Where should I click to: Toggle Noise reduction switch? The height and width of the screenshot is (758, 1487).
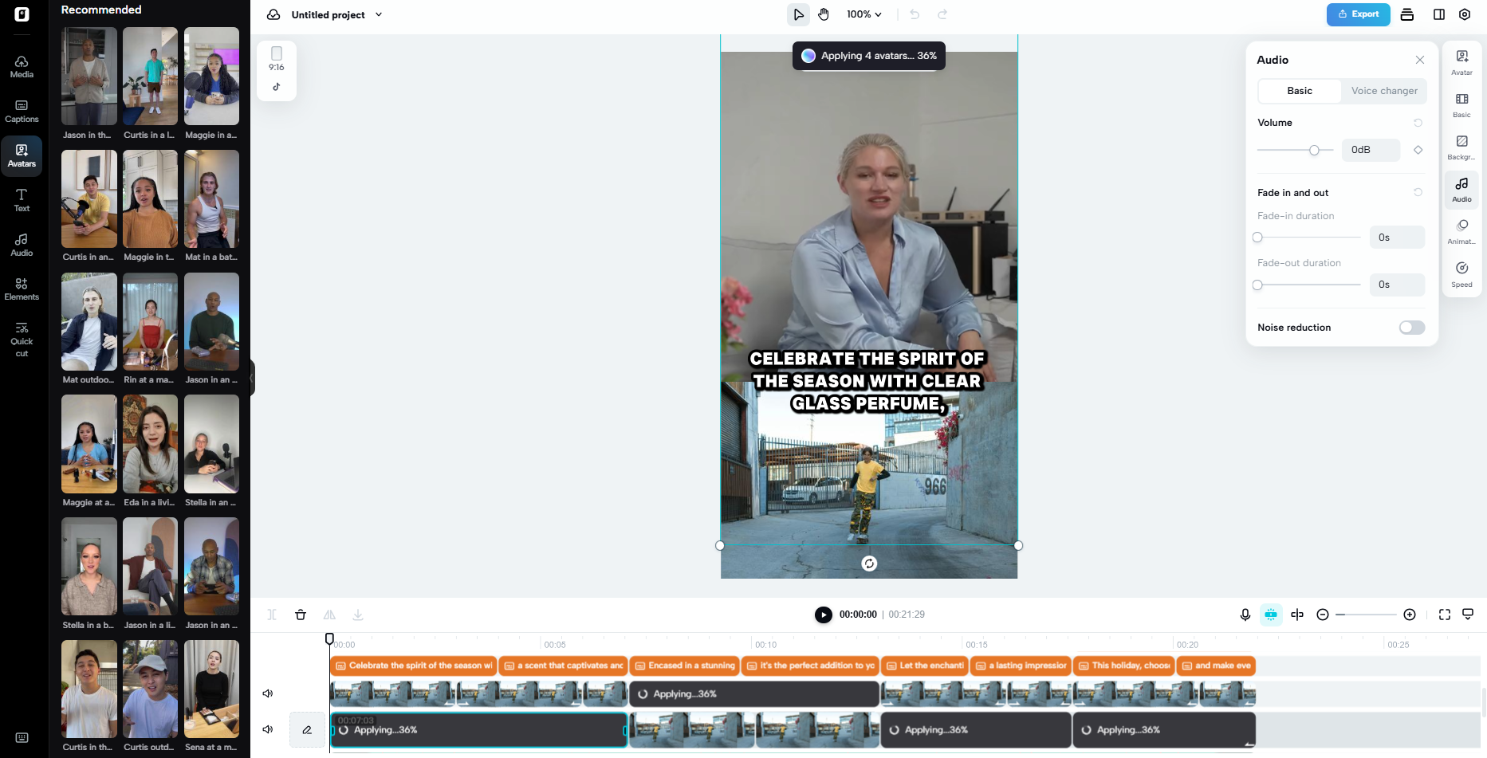[1412, 328]
